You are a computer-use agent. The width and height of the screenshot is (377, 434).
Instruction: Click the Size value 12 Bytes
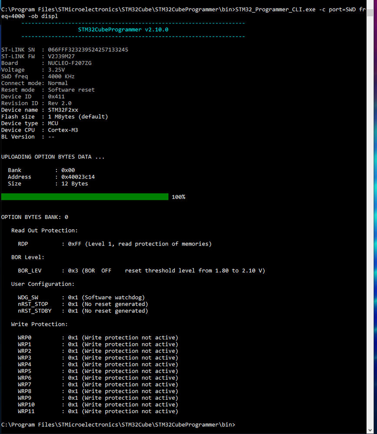tap(75, 183)
